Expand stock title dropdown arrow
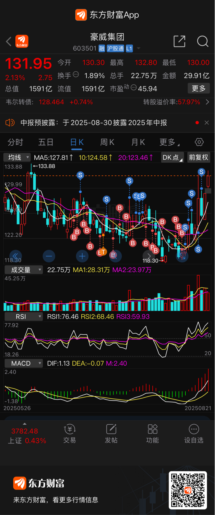The height and width of the screenshot is (515, 215). pyautogui.click(x=138, y=48)
